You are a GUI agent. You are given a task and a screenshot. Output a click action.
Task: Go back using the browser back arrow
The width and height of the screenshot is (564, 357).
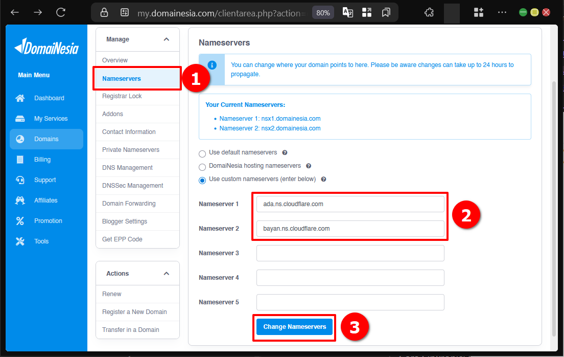click(15, 13)
